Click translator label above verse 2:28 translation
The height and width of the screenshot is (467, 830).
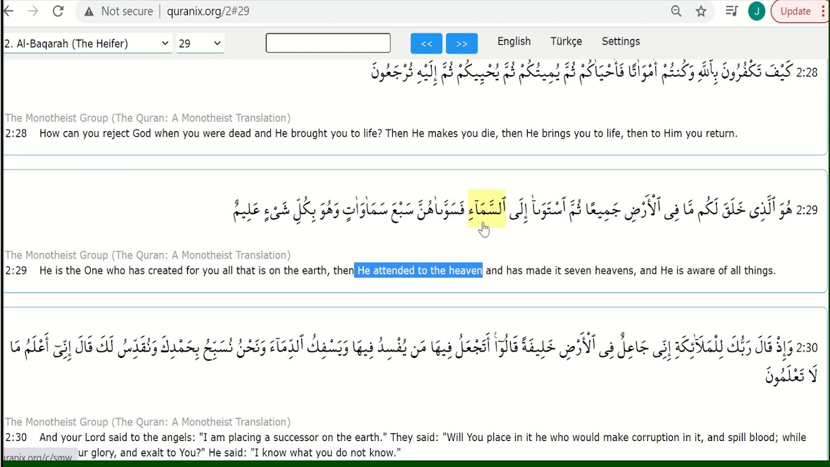pyautogui.click(x=148, y=118)
